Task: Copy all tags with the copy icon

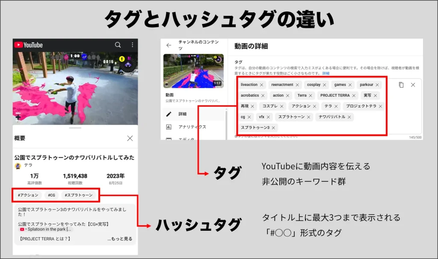Action: point(401,85)
